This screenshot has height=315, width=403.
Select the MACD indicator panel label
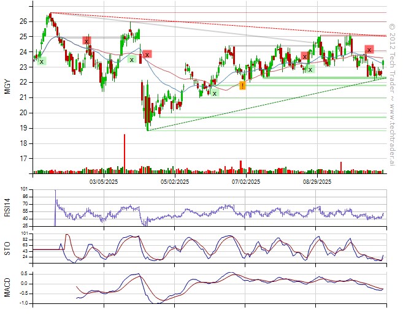(7, 284)
